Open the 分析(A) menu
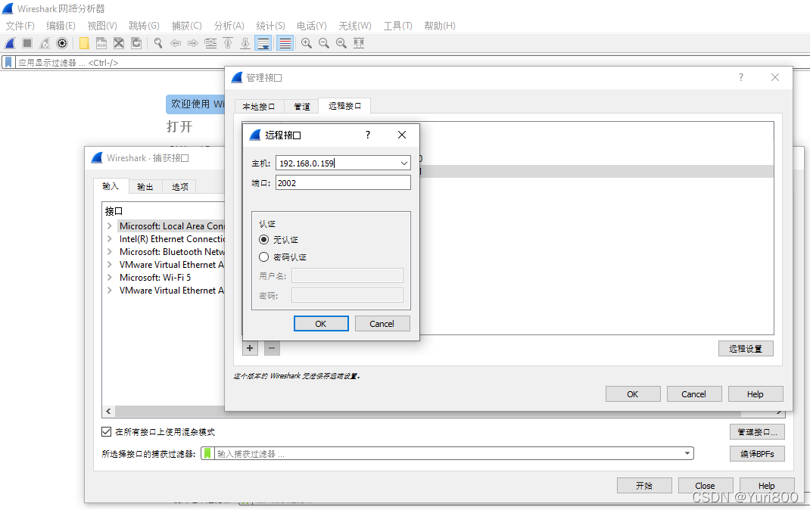Viewport: 810px width, 510px height. click(229, 26)
